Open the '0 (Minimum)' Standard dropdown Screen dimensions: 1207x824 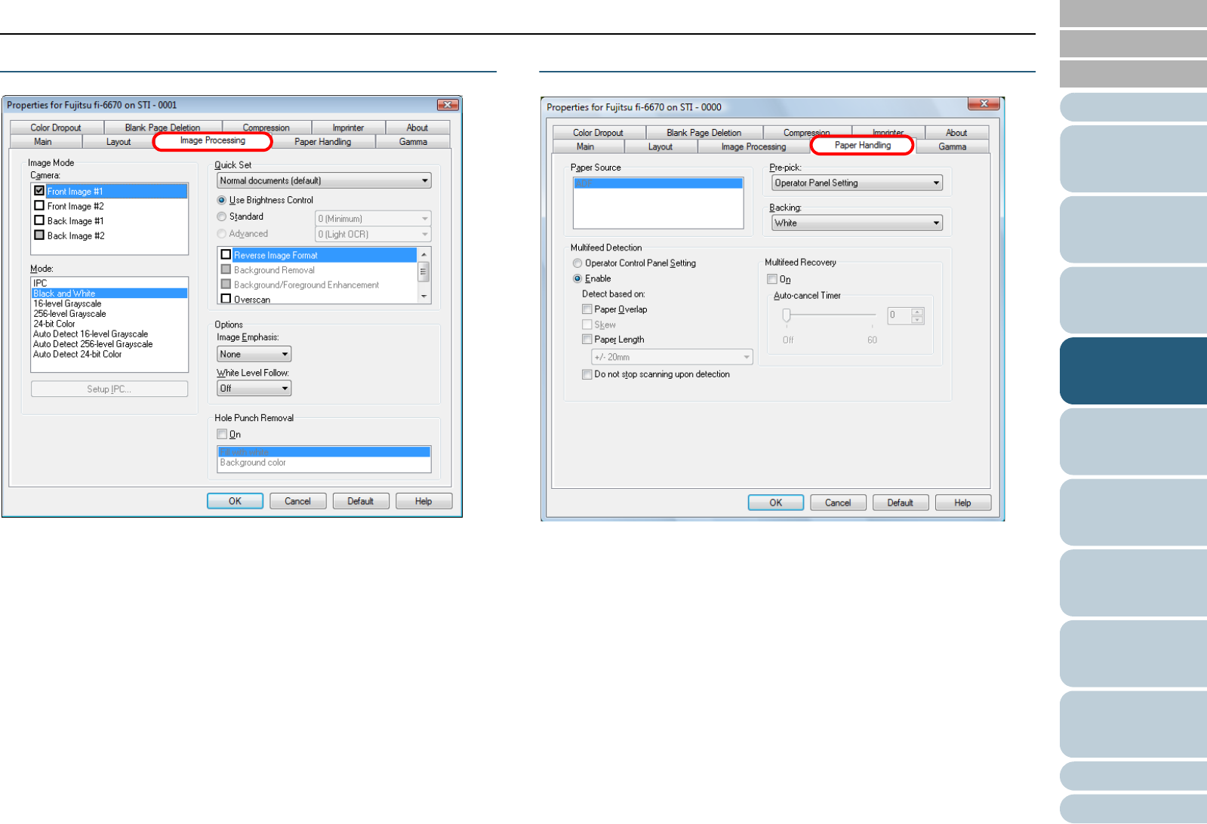373,219
